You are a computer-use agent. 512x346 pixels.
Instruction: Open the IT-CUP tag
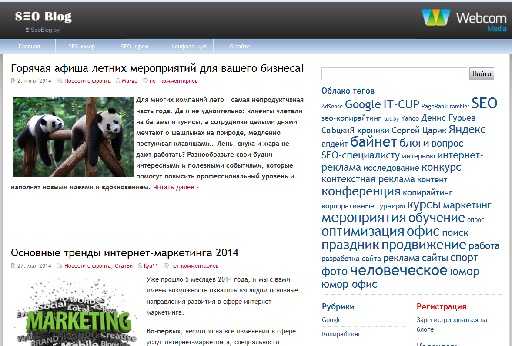point(401,104)
